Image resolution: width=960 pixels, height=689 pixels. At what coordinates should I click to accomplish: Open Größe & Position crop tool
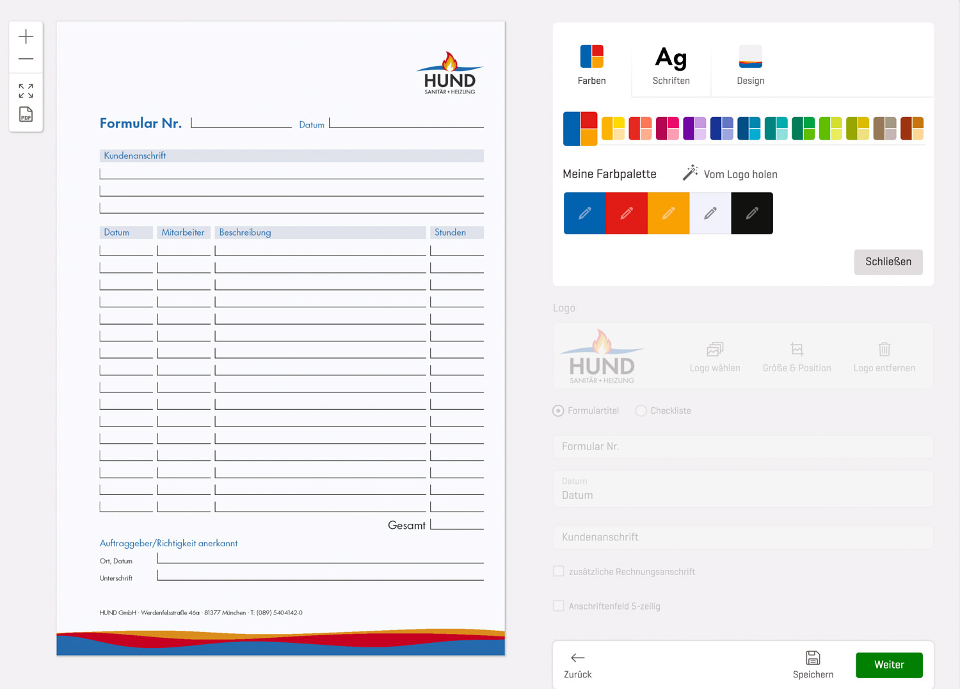coord(796,350)
